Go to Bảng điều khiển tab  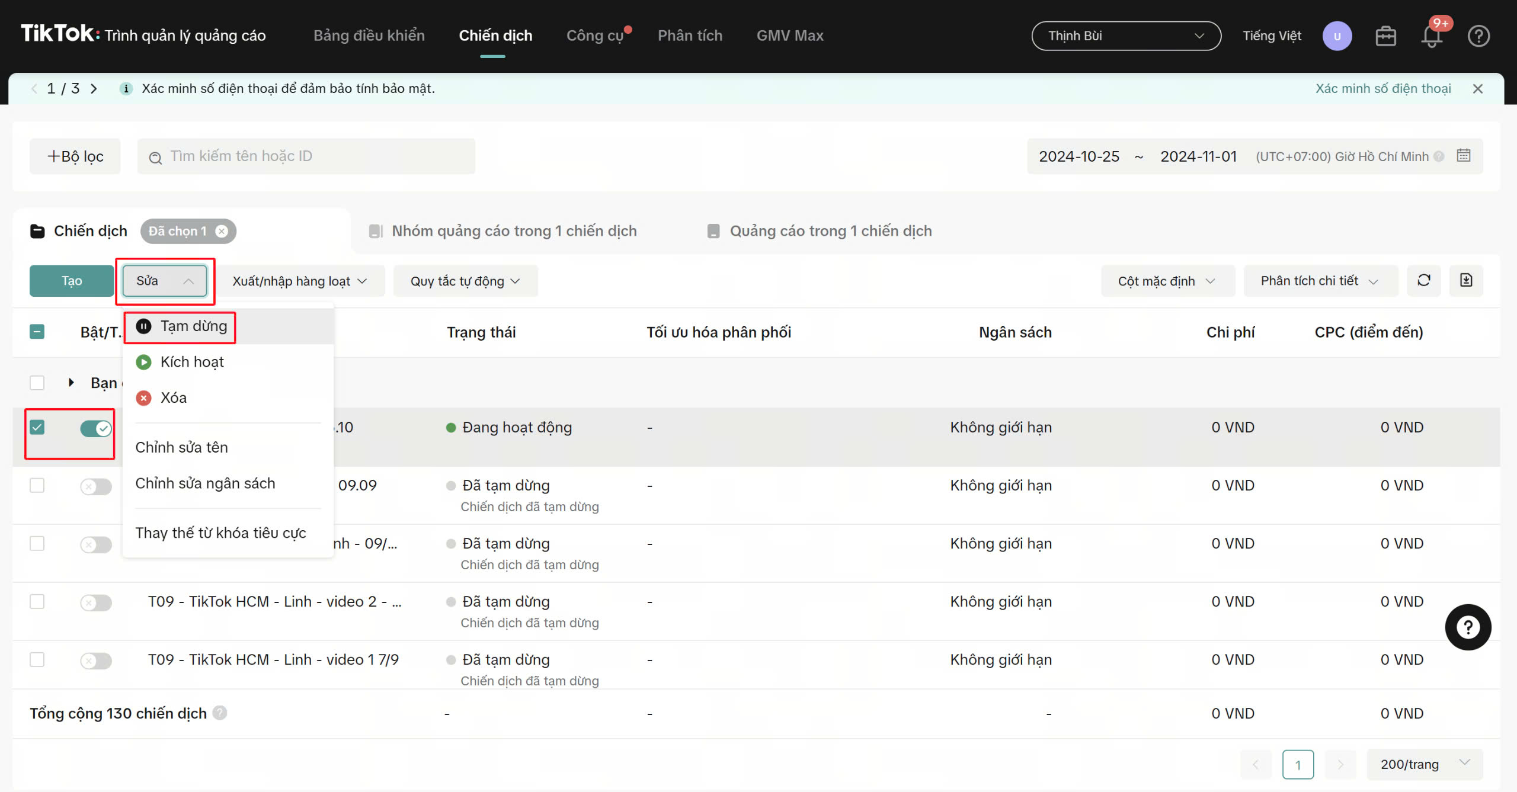pyautogui.click(x=369, y=36)
